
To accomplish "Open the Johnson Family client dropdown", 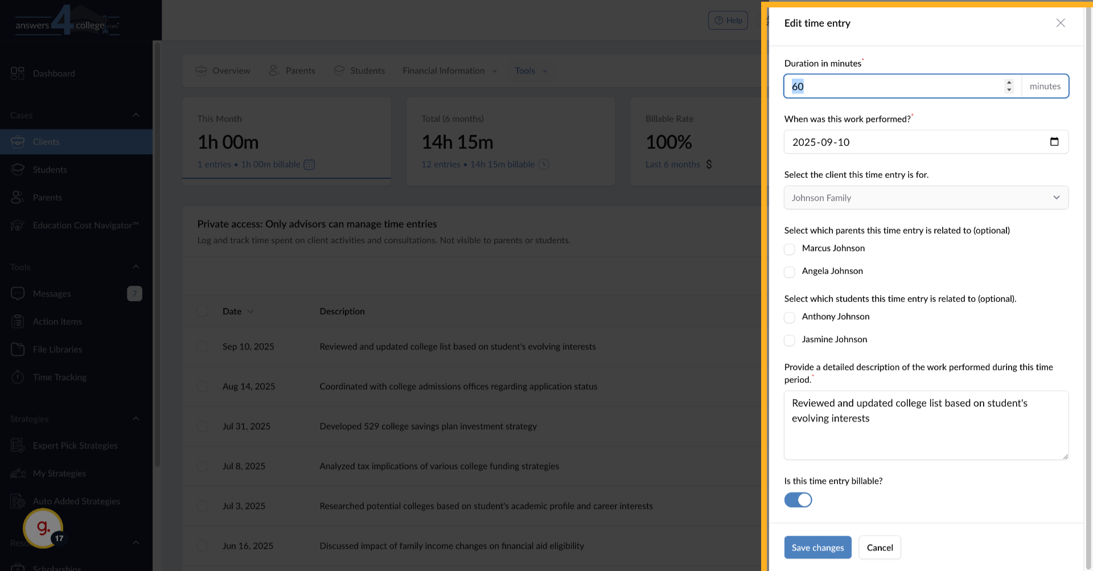I will coord(926,198).
